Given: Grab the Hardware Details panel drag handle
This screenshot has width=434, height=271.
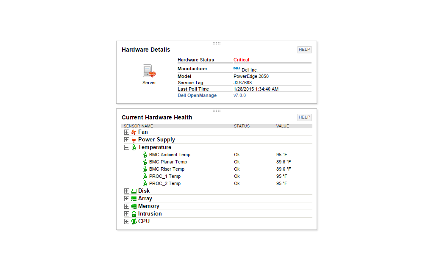Looking at the screenshot, I should pyautogui.click(x=217, y=43).
